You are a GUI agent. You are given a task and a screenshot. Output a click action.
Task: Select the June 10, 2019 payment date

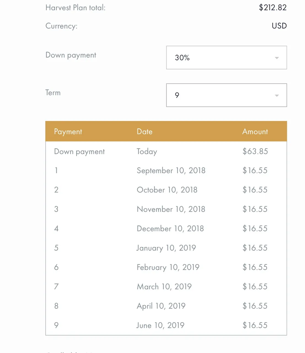160,325
